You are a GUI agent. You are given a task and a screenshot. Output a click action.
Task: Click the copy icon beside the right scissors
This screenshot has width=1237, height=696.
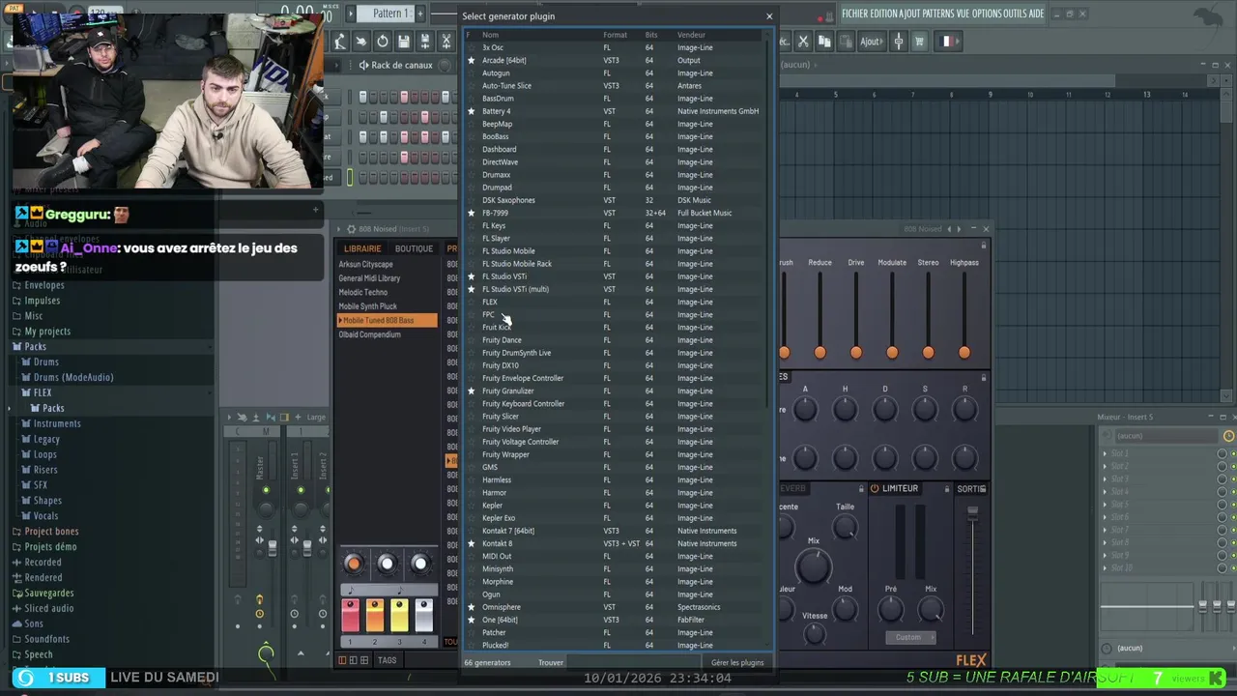click(x=824, y=41)
